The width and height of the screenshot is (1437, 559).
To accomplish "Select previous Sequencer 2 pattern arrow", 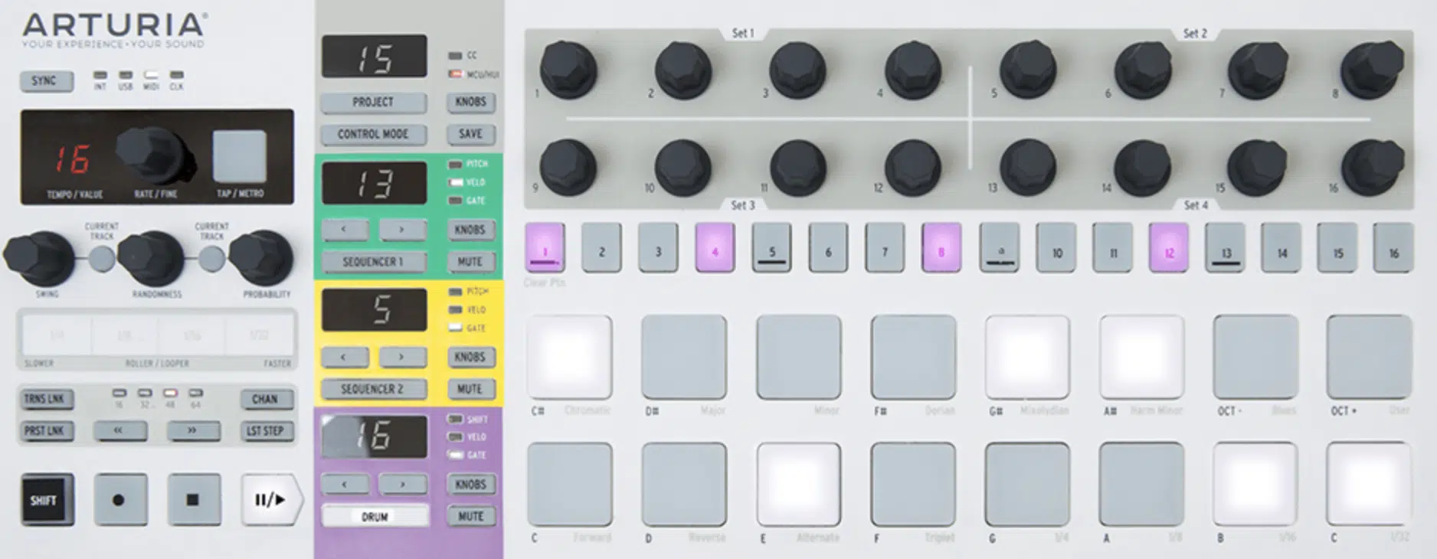I will (345, 357).
